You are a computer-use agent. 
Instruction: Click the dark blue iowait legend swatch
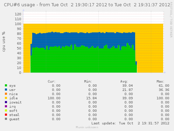point(6,102)
